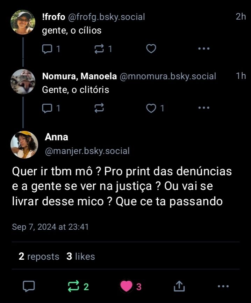This screenshot has height=303, width=251.
Task: View the list of 2 reposts
Action: (x=39, y=257)
